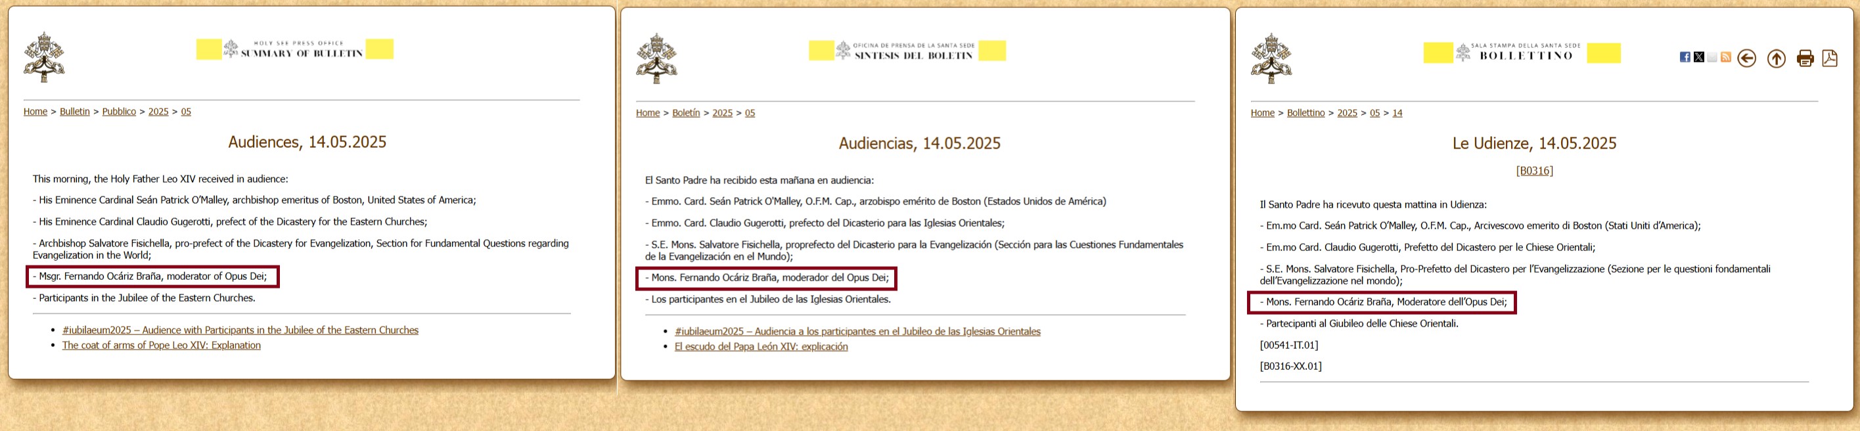Image resolution: width=1860 pixels, height=431 pixels.
Task: Click Síntesis del Boletín header logo
Action: coord(905,51)
